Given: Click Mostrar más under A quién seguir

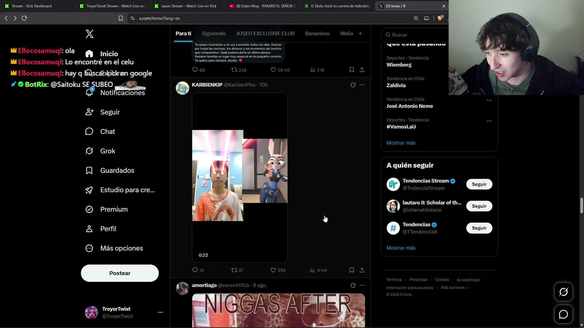Looking at the screenshot, I should 401,248.
